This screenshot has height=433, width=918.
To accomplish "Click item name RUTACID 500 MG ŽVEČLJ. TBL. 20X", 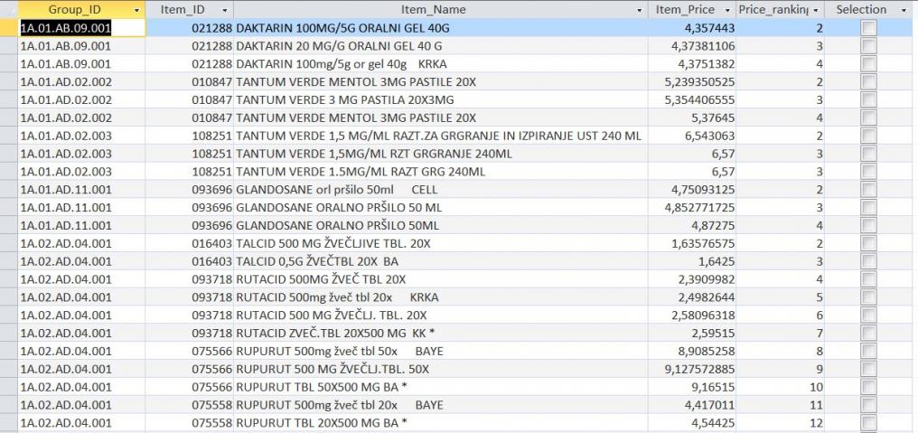I will pos(332,315).
